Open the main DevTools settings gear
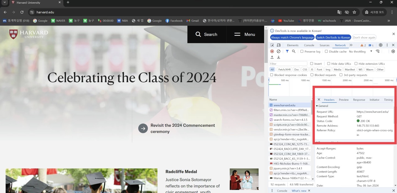The height and width of the screenshot is (193, 397). click(x=380, y=45)
